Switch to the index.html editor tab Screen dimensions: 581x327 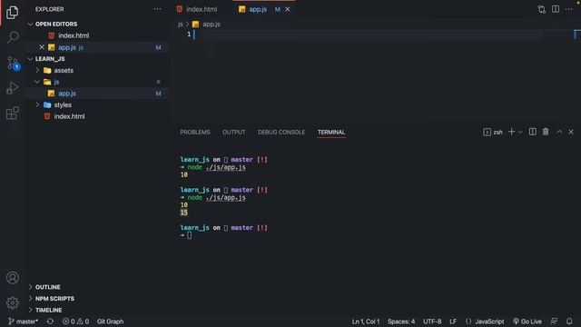(202, 9)
